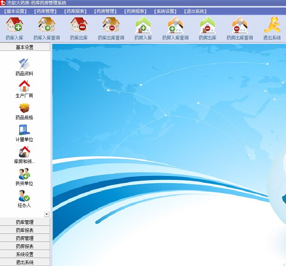Expand the 药房报表 sidebar section
The height and width of the screenshot is (266, 286).
click(x=25, y=246)
